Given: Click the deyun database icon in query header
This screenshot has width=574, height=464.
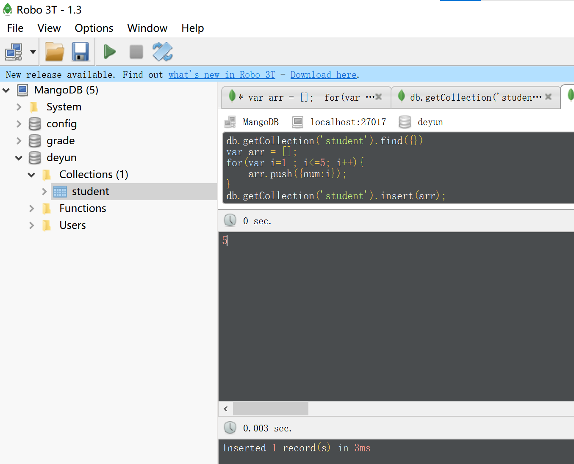Looking at the screenshot, I should point(405,122).
